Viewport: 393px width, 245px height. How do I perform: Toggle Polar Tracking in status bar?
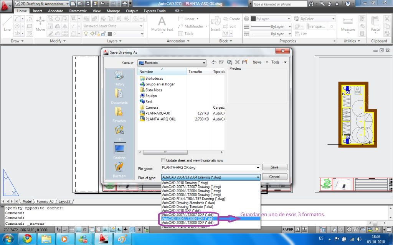tap(85, 229)
